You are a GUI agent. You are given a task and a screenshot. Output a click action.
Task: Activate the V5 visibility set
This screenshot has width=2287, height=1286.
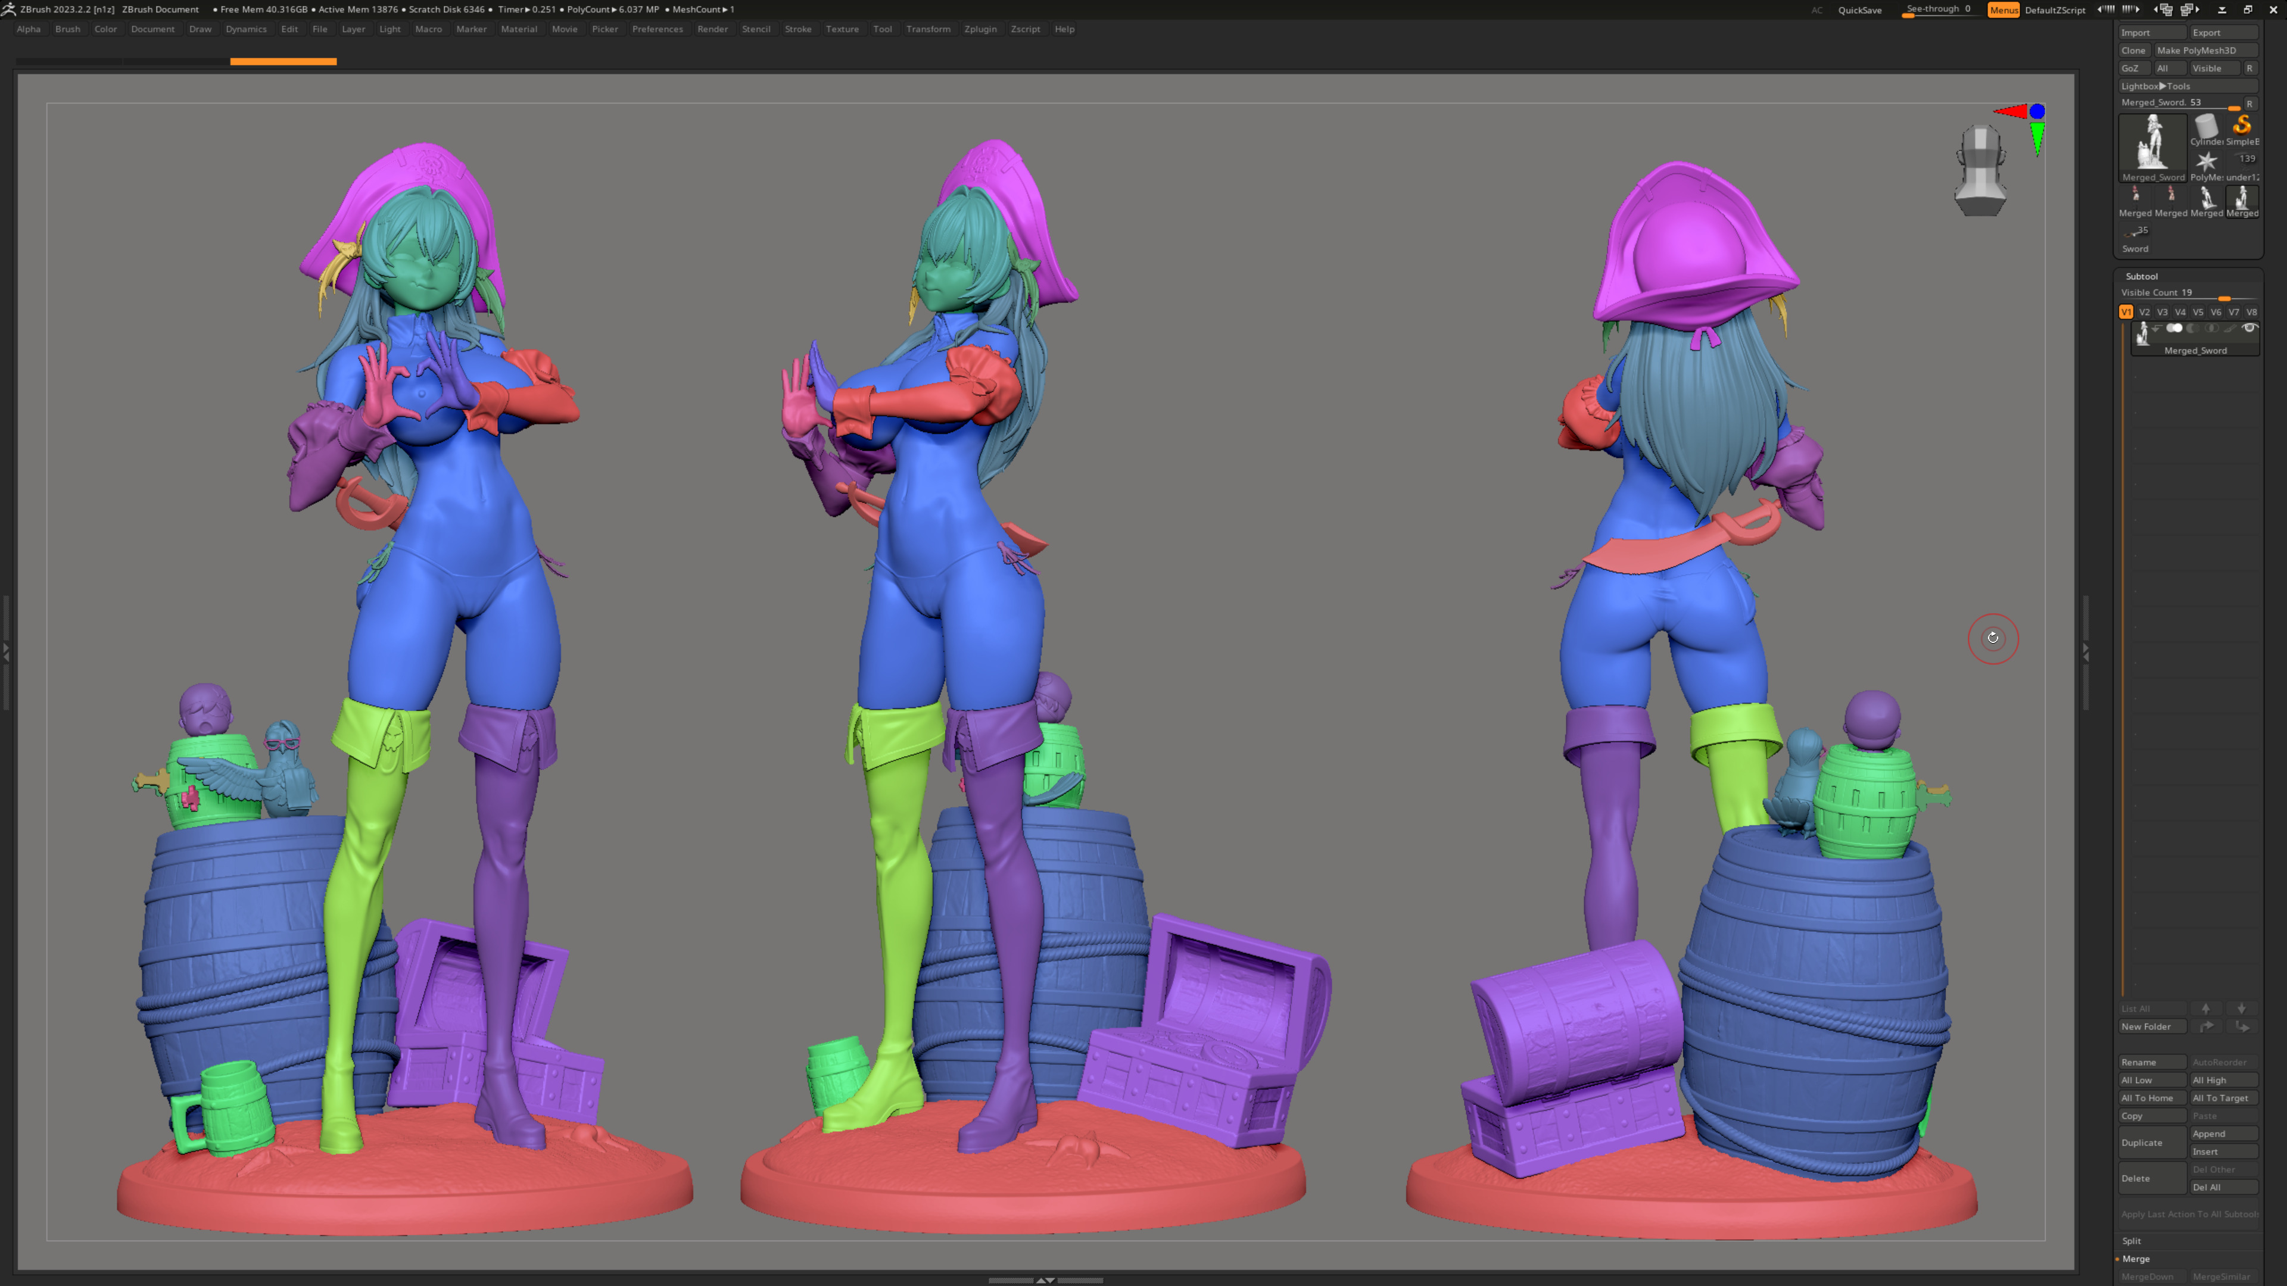coord(2197,313)
